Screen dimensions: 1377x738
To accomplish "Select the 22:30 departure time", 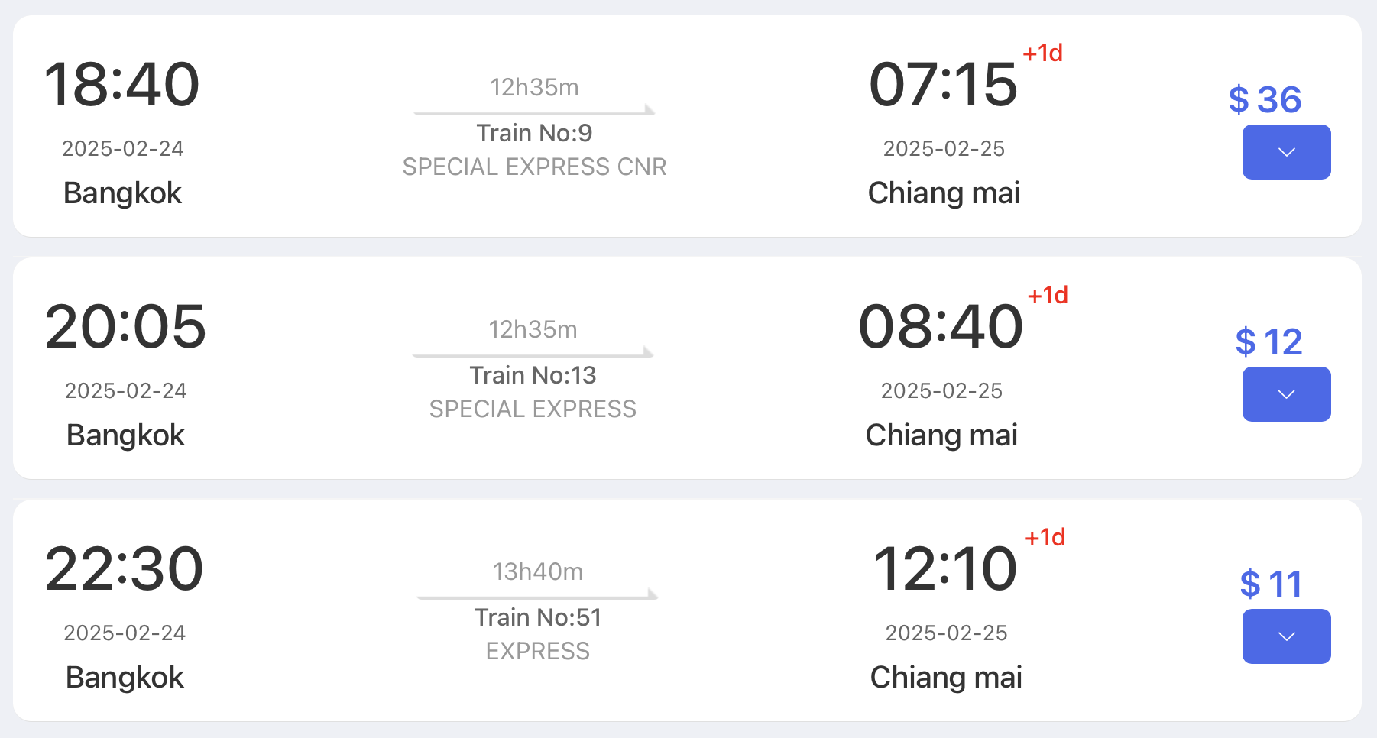I will [124, 569].
